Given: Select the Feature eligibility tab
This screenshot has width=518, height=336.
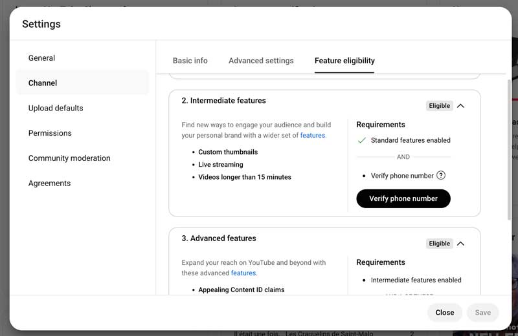Looking at the screenshot, I should pos(344,61).
